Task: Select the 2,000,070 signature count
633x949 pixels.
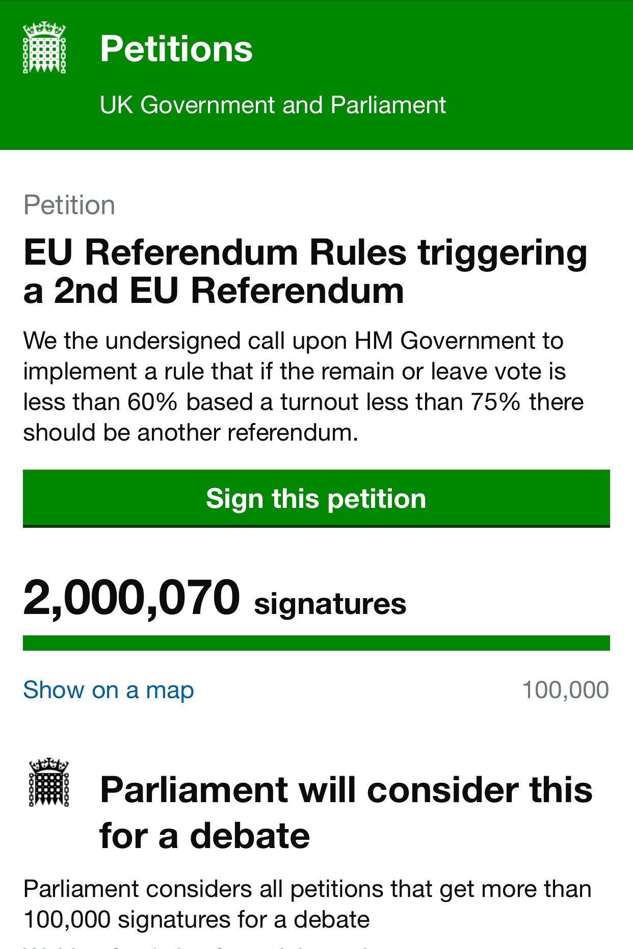Action: pos(131,597)
